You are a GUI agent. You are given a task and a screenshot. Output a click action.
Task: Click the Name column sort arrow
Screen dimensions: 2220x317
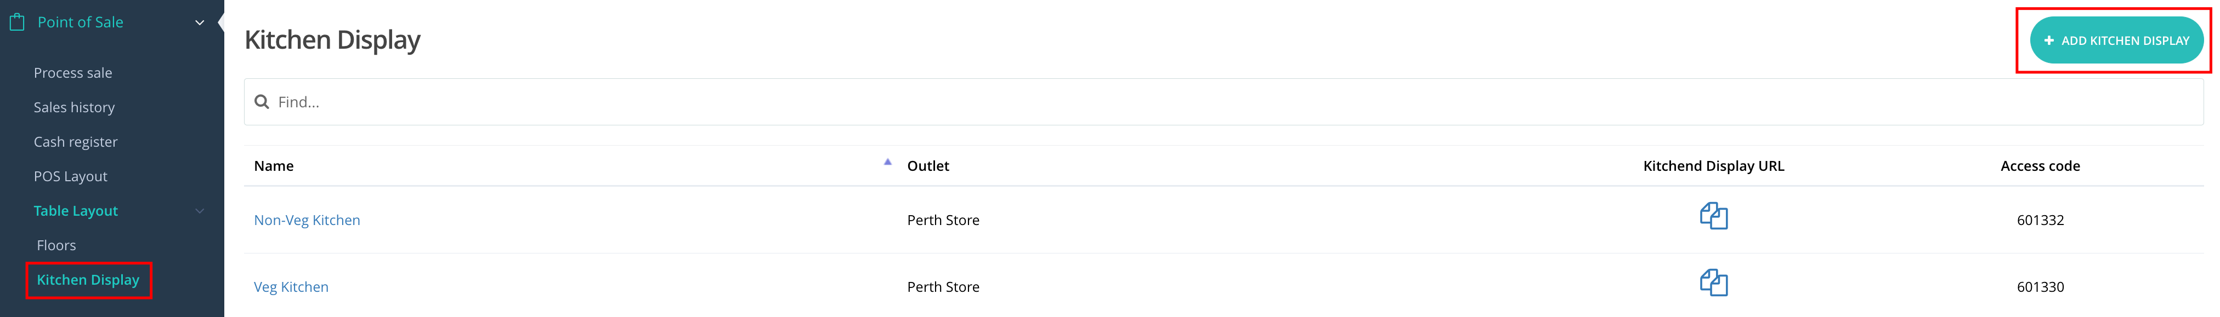[887, 162]
